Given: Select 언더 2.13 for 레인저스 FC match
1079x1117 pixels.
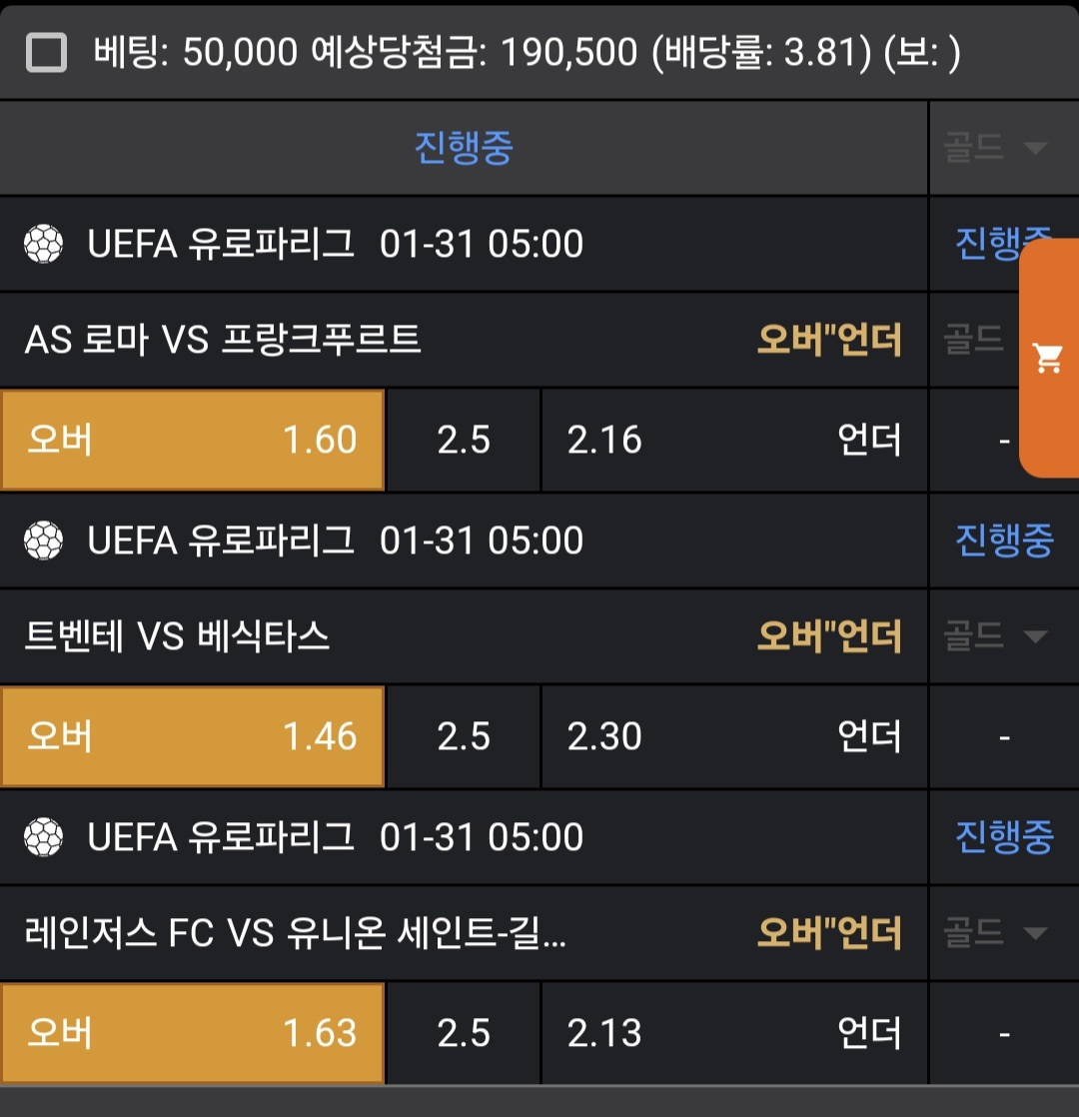Looking at the screenshot, I should (x=734, y=1033).
